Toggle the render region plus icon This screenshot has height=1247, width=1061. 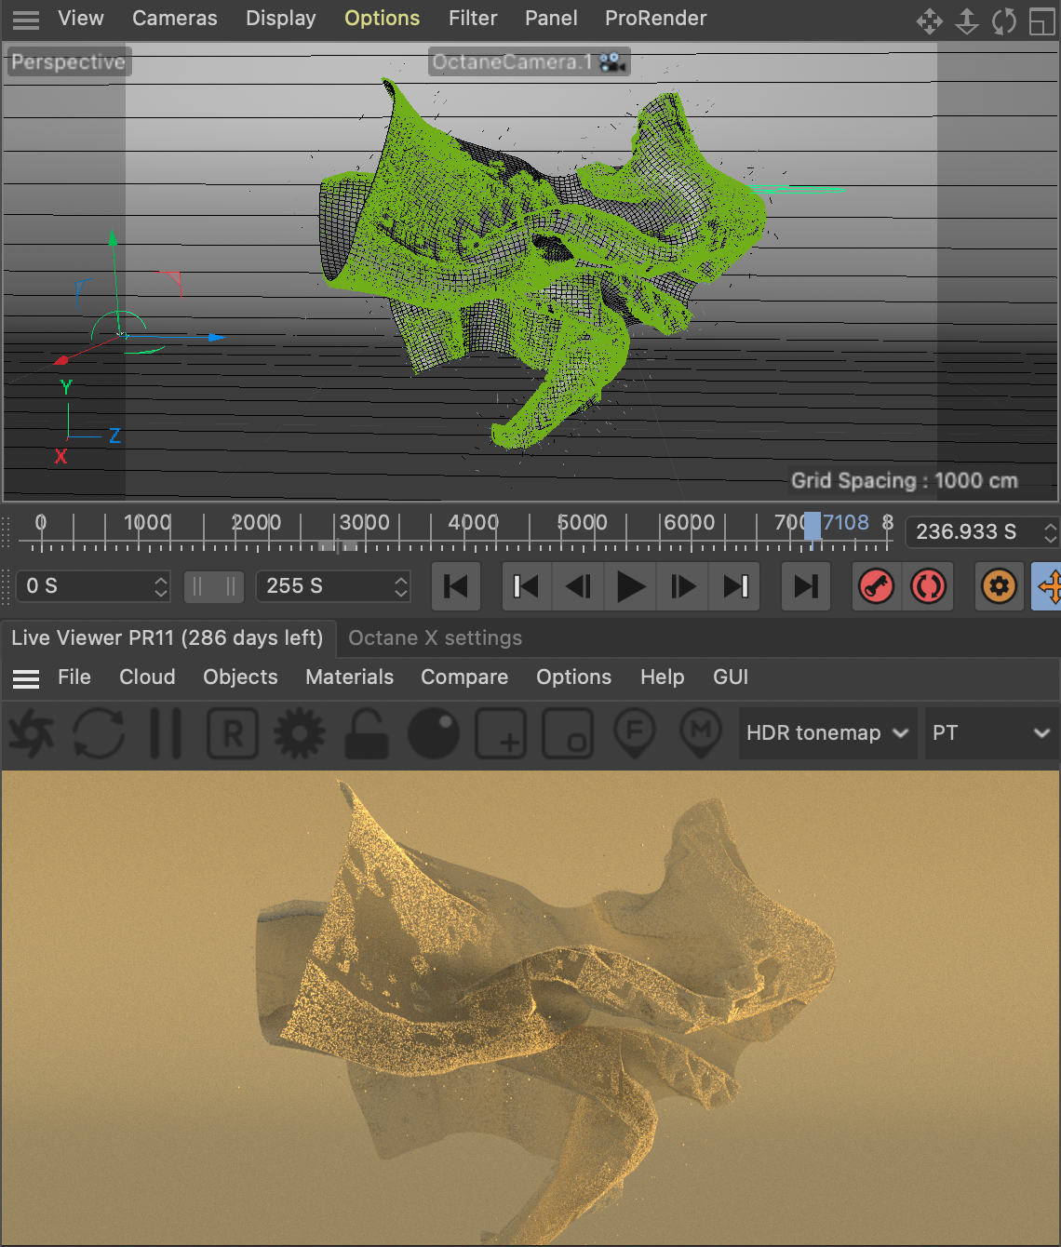pos(501,733)
